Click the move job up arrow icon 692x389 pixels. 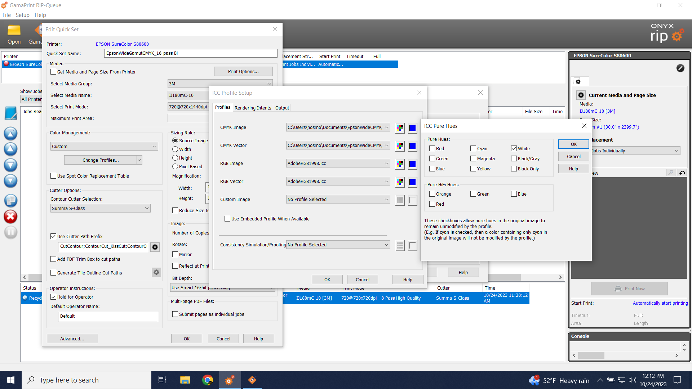click(10, 149)
